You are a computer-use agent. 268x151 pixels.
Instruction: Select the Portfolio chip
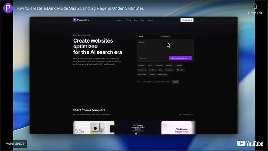click(152, 70)
